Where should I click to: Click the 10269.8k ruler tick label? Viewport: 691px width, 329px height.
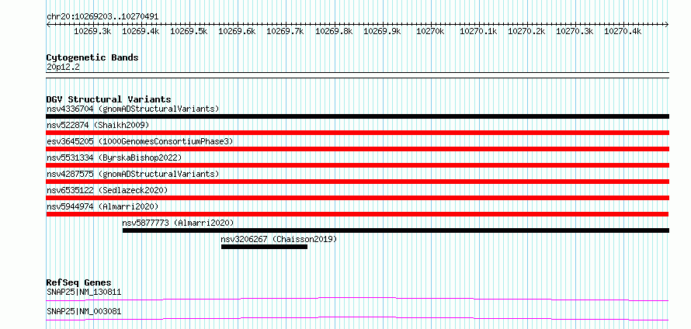pos(334,31)
